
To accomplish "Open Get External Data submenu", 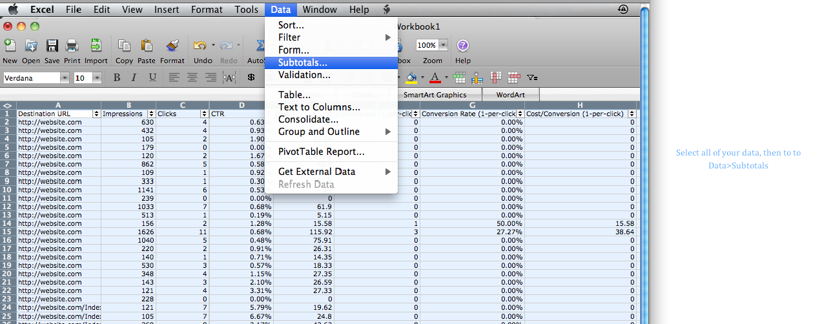I will 331,172.
